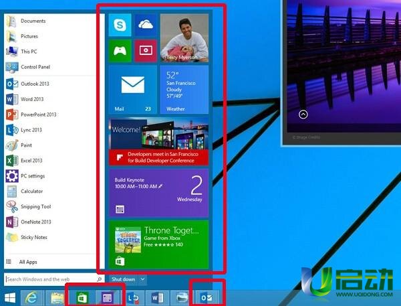Open Internet Explorer from taskbar
401x306 pixels.
[31, 298]
